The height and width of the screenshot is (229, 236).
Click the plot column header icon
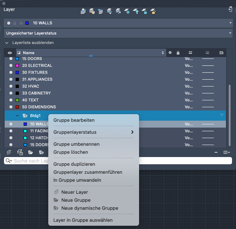click(221, 53)
